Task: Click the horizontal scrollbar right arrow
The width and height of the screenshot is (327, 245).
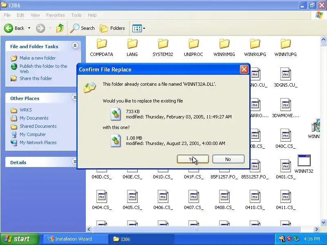Action: point(317,229)
